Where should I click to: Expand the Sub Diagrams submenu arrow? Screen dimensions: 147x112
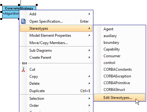point(89,50)
